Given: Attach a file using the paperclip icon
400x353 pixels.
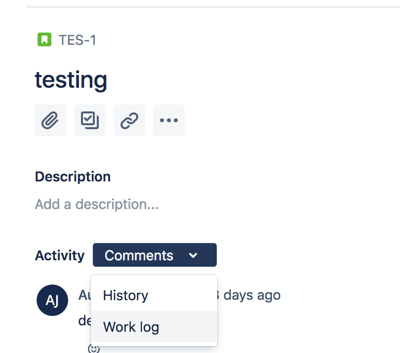Looking at the screenshot, I should point(50,120).
